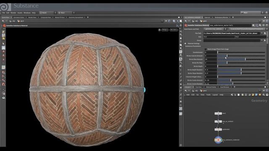Image resolution: width=269 pixels, height=151 pixels.
Task: Open viewport path bar dropdown arrow
Action: pyautogui.click(x=162, y=21)
